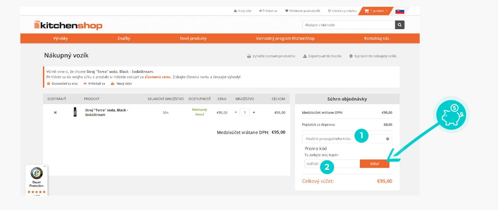The image size is (498, 210).
Task: Click the kitchenshop logo
Action: click(68, 25)
